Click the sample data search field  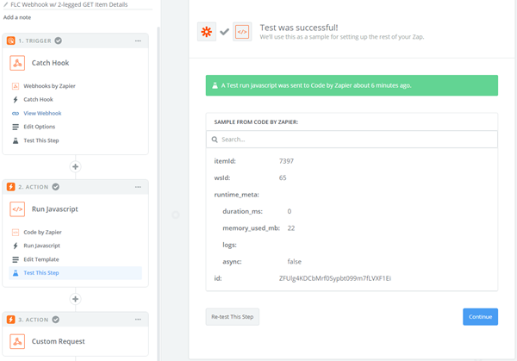(353, 139)
